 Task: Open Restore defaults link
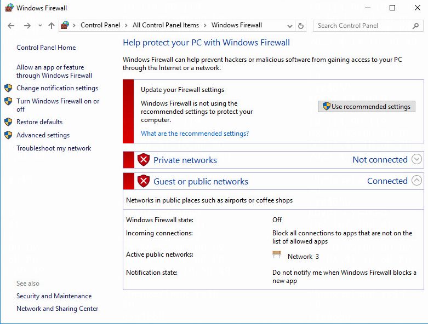pyautogui.click(x=39, y=122)
